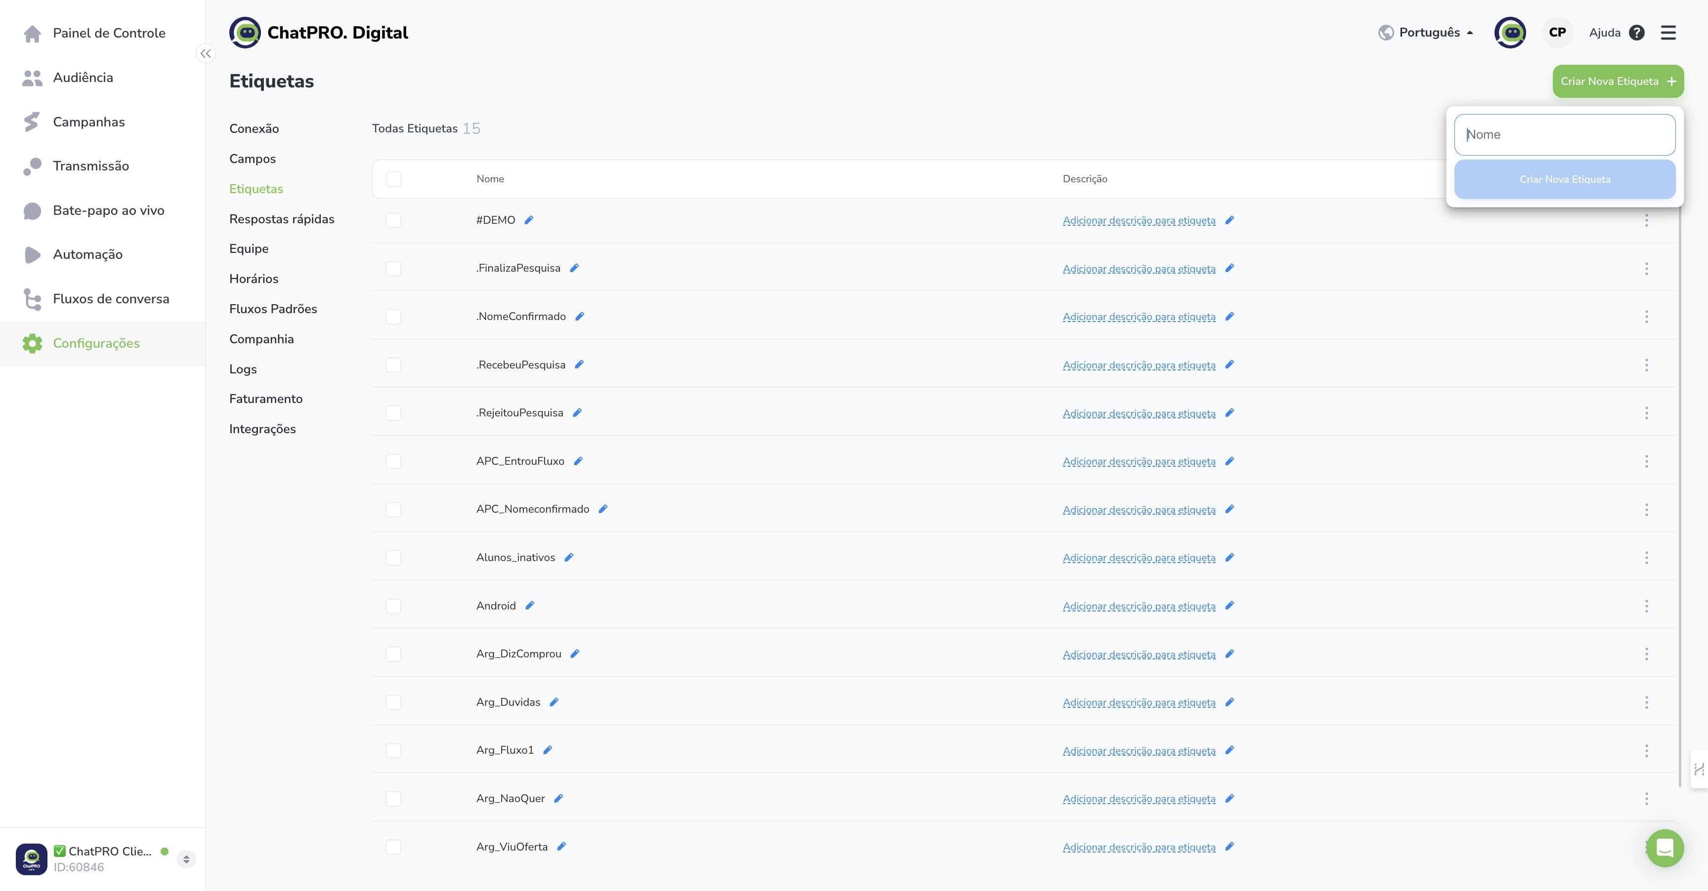This screenshot has width=1708, height=891.
Task: Select the .NomeConfirmado row checkbox
Action: pos(393,317)
